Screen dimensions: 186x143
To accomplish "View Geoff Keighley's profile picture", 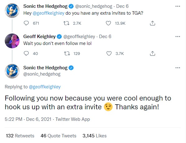I will 12,41.
